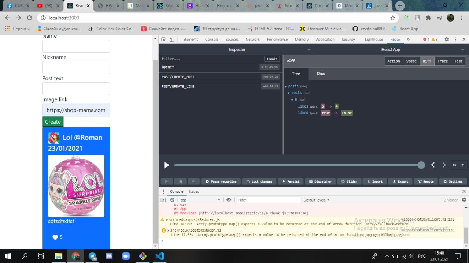The image size is (469, 263).
Task: Activate the inspect element picker icon
Action: click(x=163, y=40)
